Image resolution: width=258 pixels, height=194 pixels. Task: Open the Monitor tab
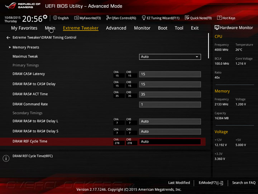click(x=142, y=28)
